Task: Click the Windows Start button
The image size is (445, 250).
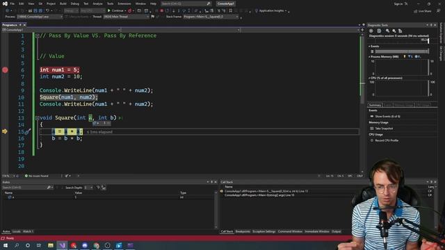Action: [5, 245]
